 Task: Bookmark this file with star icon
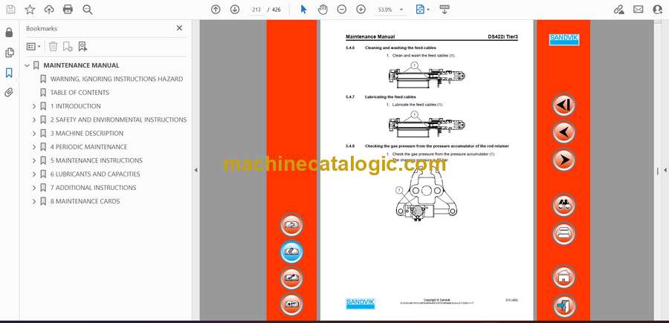click(30, 10)
